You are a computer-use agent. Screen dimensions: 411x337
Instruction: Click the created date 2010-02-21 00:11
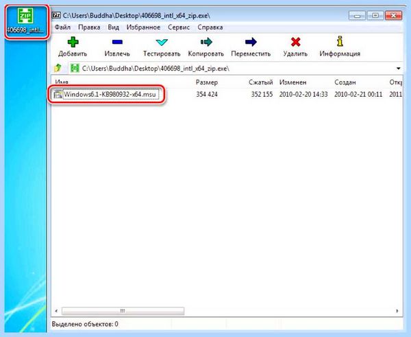(358, 94)
